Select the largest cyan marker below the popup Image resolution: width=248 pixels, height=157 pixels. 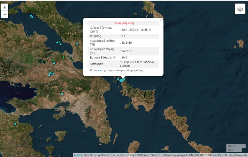click(121, 80)
